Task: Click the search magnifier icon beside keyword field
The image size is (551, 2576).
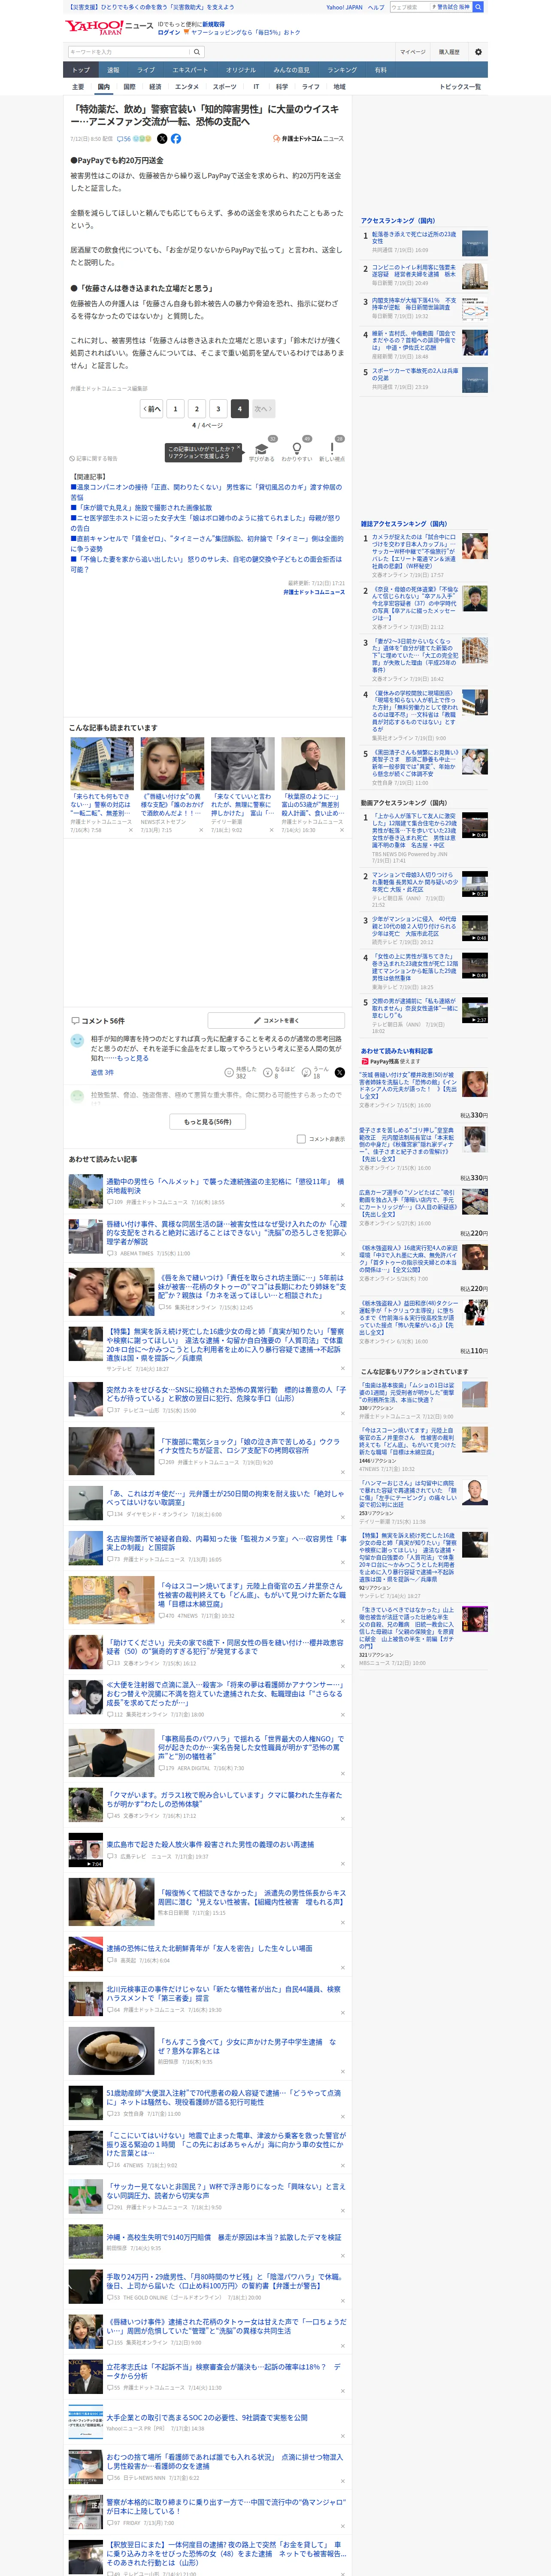Action: pos(197,52)
